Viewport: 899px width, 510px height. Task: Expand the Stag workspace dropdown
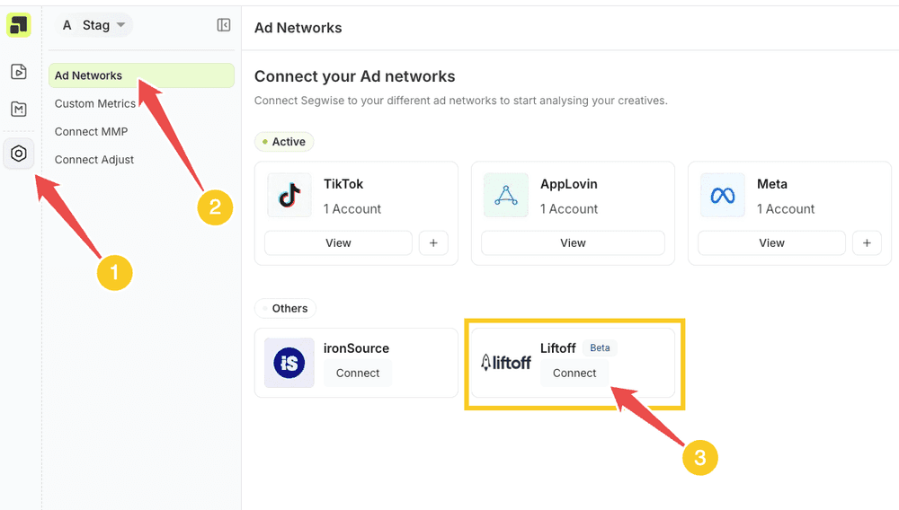point(93,25)
